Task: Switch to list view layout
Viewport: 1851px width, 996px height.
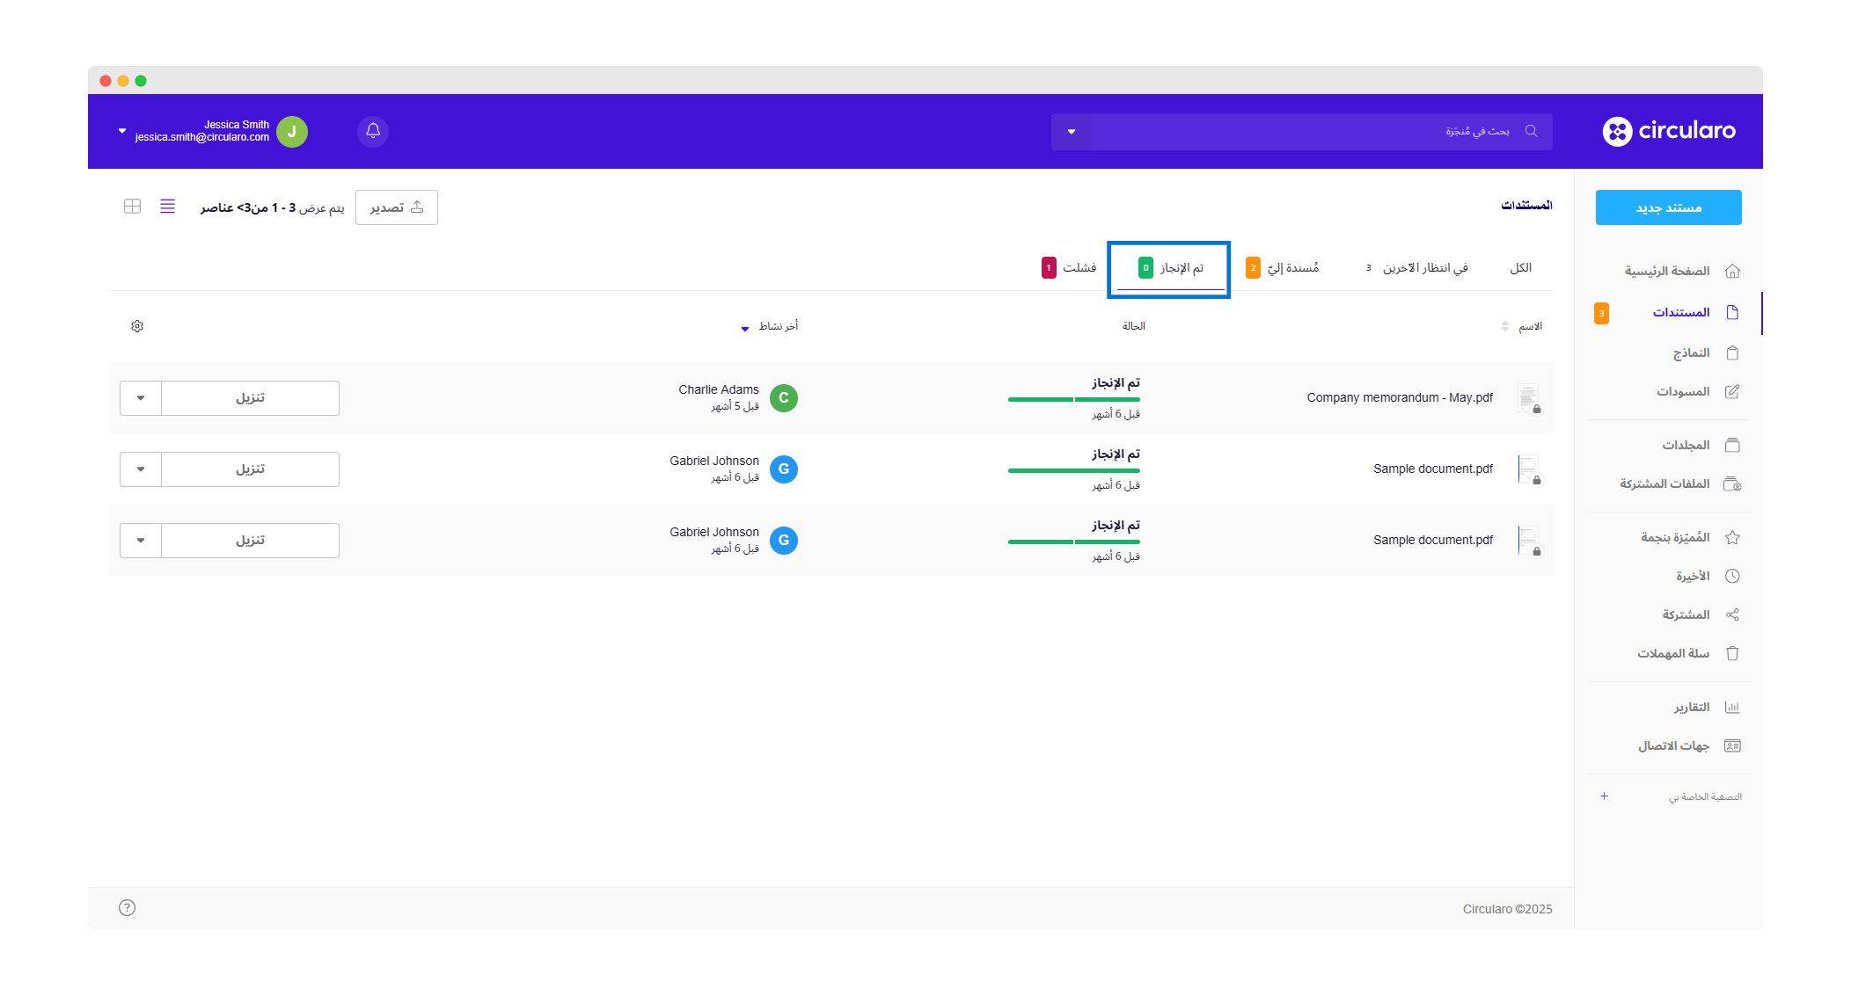Action: 167,207
